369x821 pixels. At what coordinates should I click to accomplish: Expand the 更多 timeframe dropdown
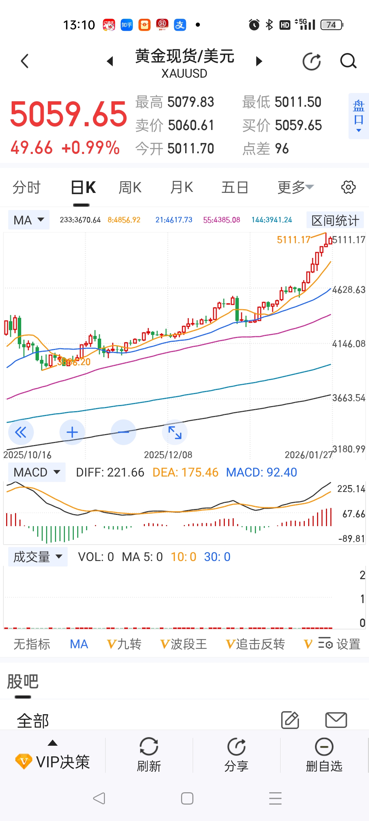pyautogui.click(x=295, y=187)
